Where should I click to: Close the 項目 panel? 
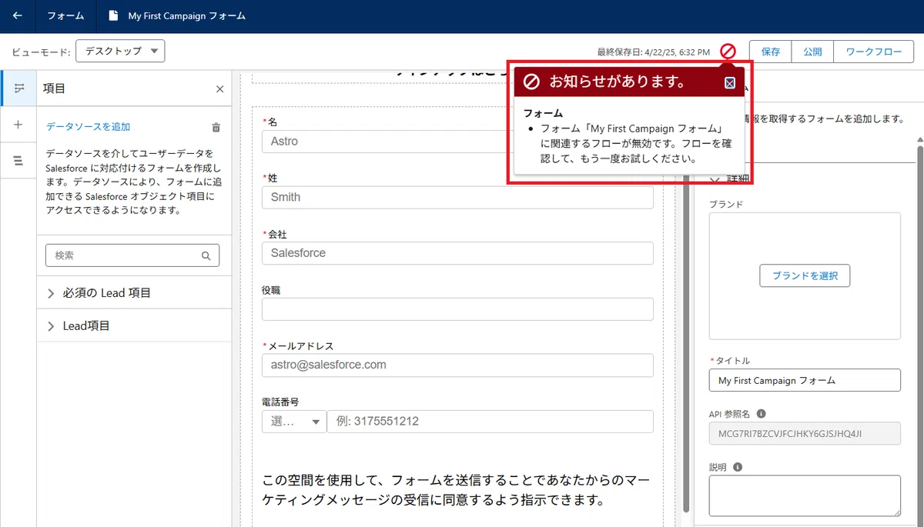pyautogui.click(x=219, y=89)
